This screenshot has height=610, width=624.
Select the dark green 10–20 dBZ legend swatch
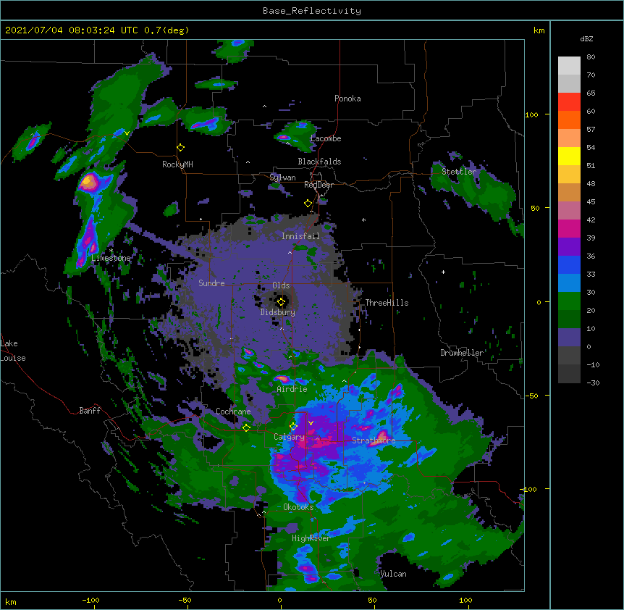(569, 319)
